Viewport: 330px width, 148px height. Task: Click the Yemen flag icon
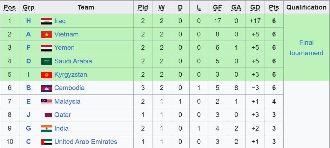tap(47, 48)
